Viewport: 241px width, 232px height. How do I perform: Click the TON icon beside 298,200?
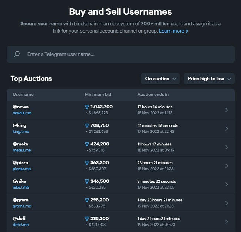pos(87,200)
